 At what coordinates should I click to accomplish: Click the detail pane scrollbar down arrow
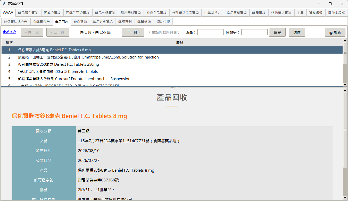click(x=345, y=198)
